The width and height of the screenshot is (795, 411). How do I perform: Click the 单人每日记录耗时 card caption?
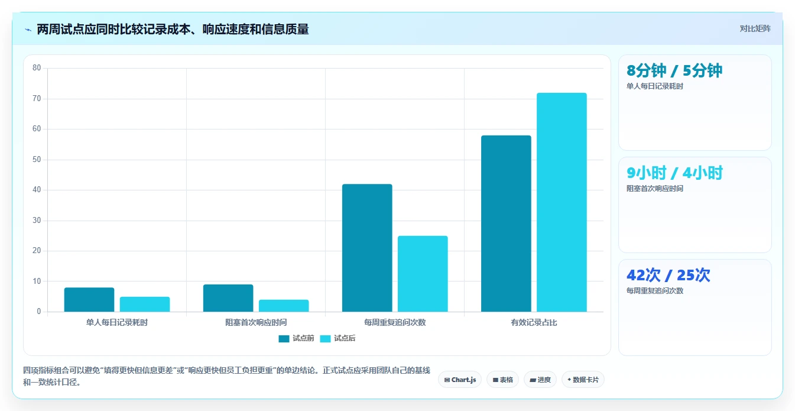pyautogui.click(x=655, y=86)
